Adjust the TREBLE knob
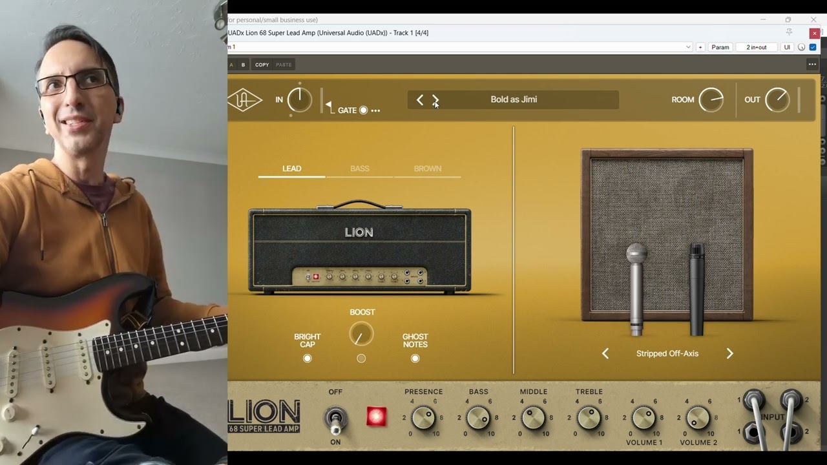The image size is (827, 465). pos(589,418)
